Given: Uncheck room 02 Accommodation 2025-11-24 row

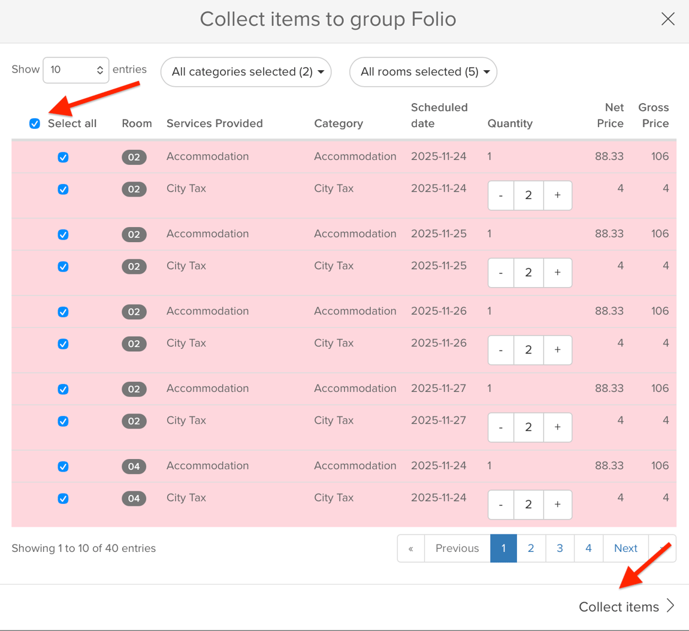Looking at the screenshot, I should click(x=63, y=157).
